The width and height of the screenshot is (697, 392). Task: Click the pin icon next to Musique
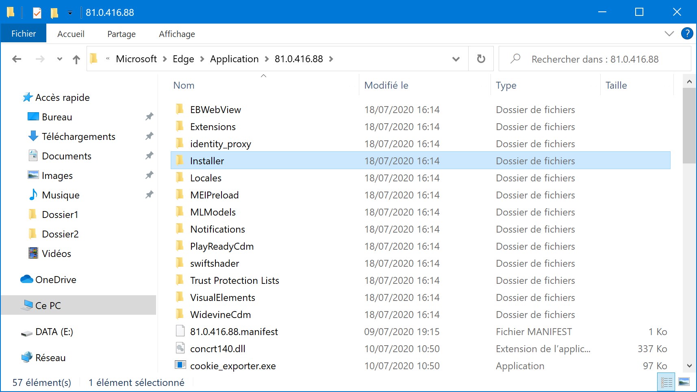pyautogui.click(x=149, y=195)
